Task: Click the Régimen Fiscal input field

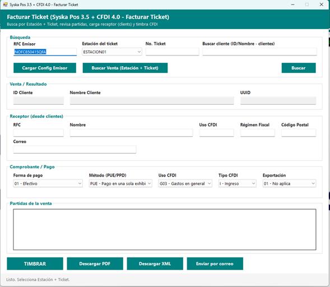Action: [258, 133]
